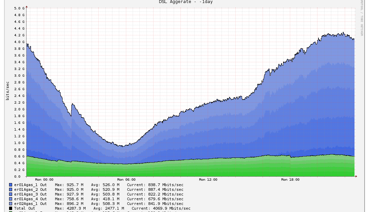Screen dimensions: 370x212
Task: Click the er01Agas_1 Out legend color square
Action: [x=11, y=185]
